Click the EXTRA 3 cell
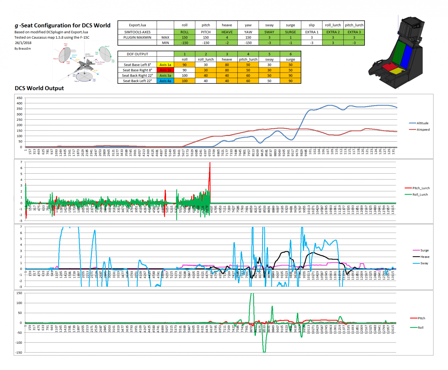 [x=354, y=32]
